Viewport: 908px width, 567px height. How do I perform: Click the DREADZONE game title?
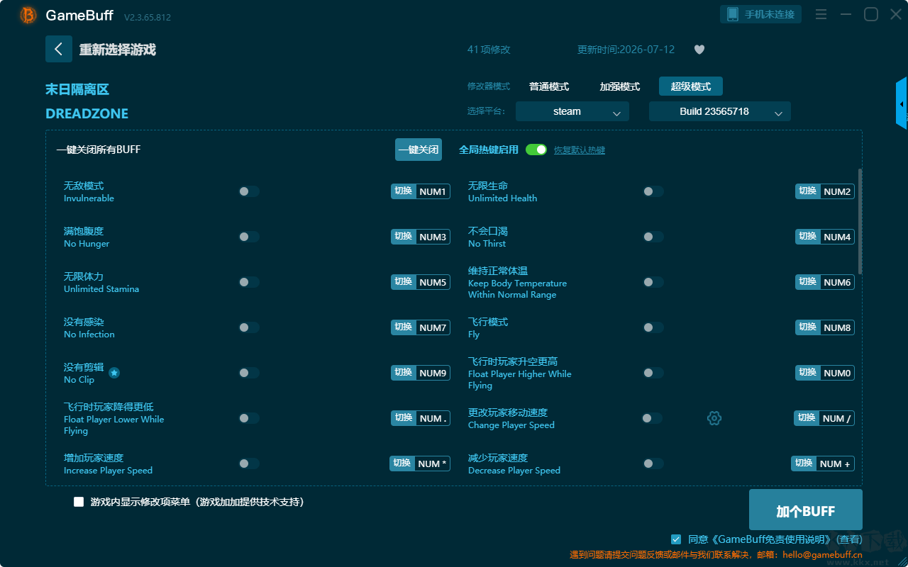pyautogui.click(x=87, y=113)
